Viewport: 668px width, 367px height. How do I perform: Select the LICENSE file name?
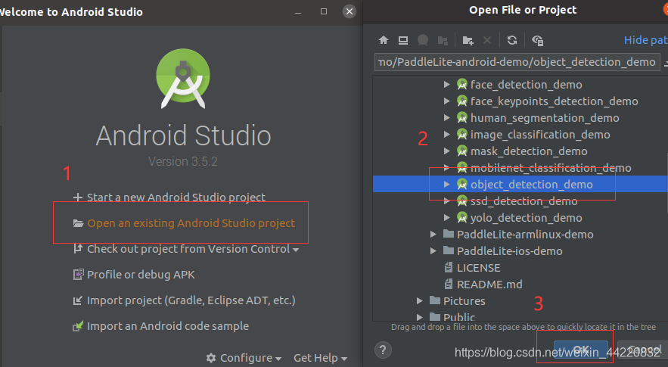(x=478, y=268)
